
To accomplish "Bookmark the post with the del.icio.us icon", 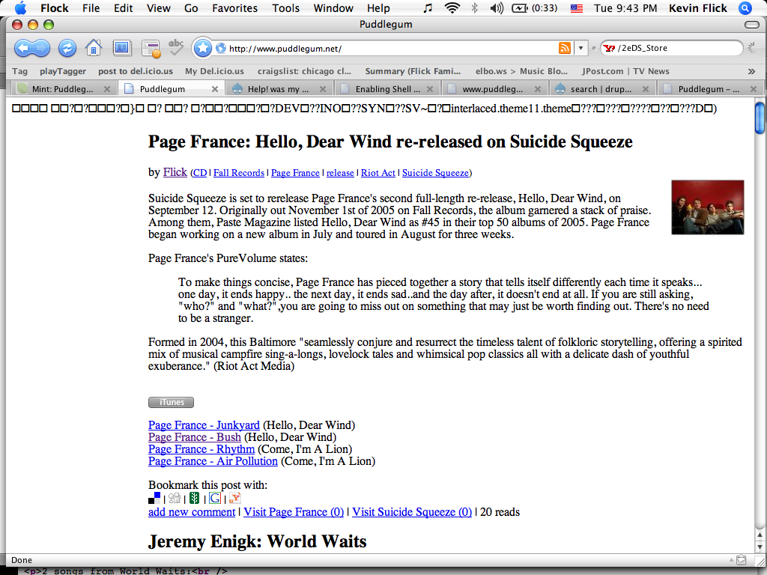I will coord(154,498).
